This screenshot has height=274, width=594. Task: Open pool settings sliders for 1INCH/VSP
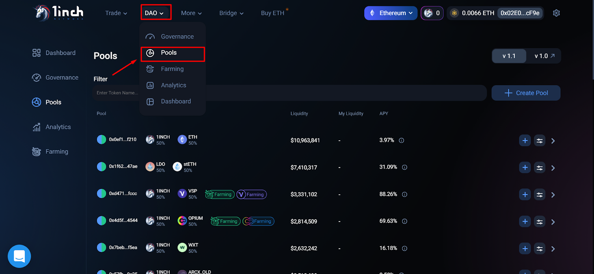pos(539,195)
